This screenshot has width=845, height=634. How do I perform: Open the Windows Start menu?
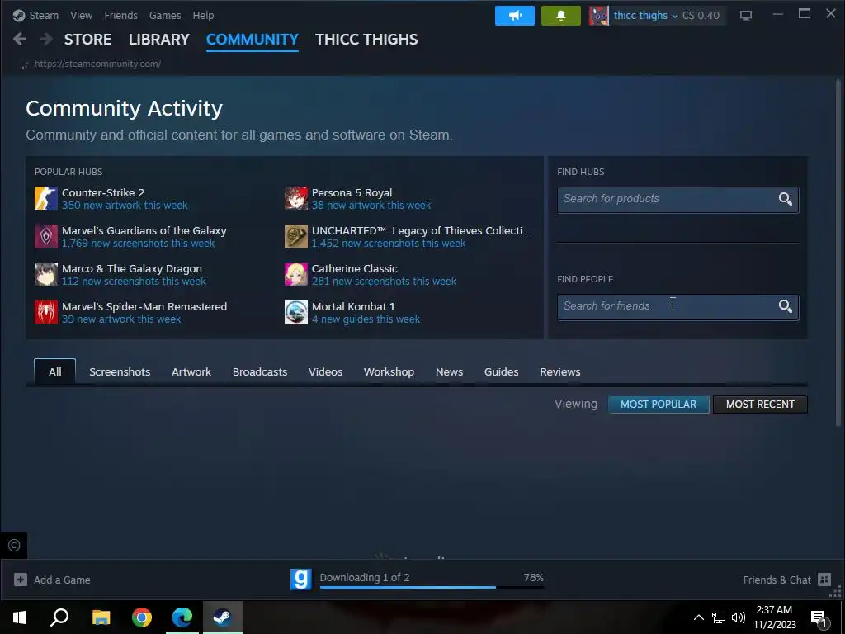(x=20, y=617)
